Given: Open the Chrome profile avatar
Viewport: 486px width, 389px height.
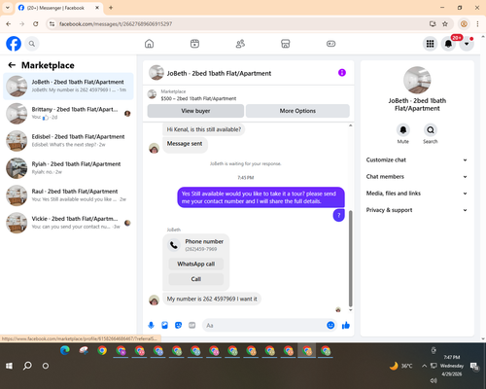Looking at the screenshot, I should (x=464, y=23).
